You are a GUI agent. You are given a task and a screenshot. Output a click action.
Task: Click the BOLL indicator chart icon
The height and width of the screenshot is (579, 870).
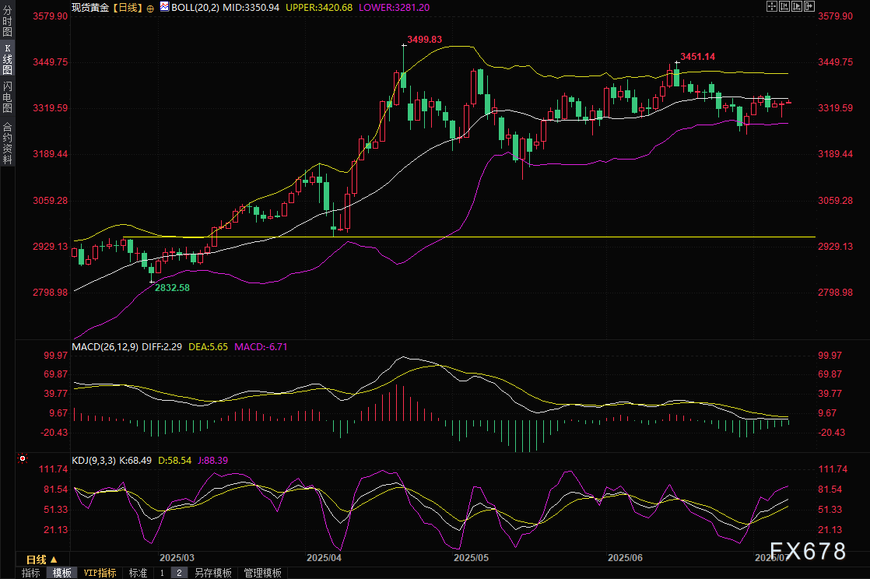click(x=164, y=6)
